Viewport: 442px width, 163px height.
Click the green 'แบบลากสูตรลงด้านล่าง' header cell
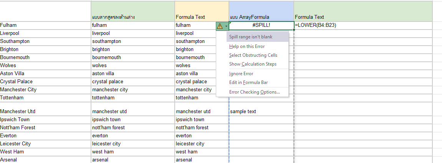(133, 11)
